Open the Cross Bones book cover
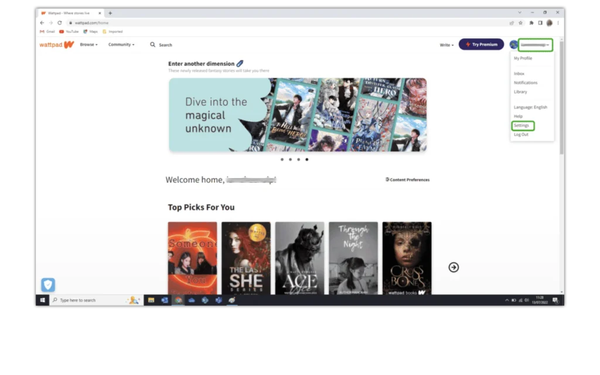The width and height of the screenshot is (600, 375). (x=407, y=258)
